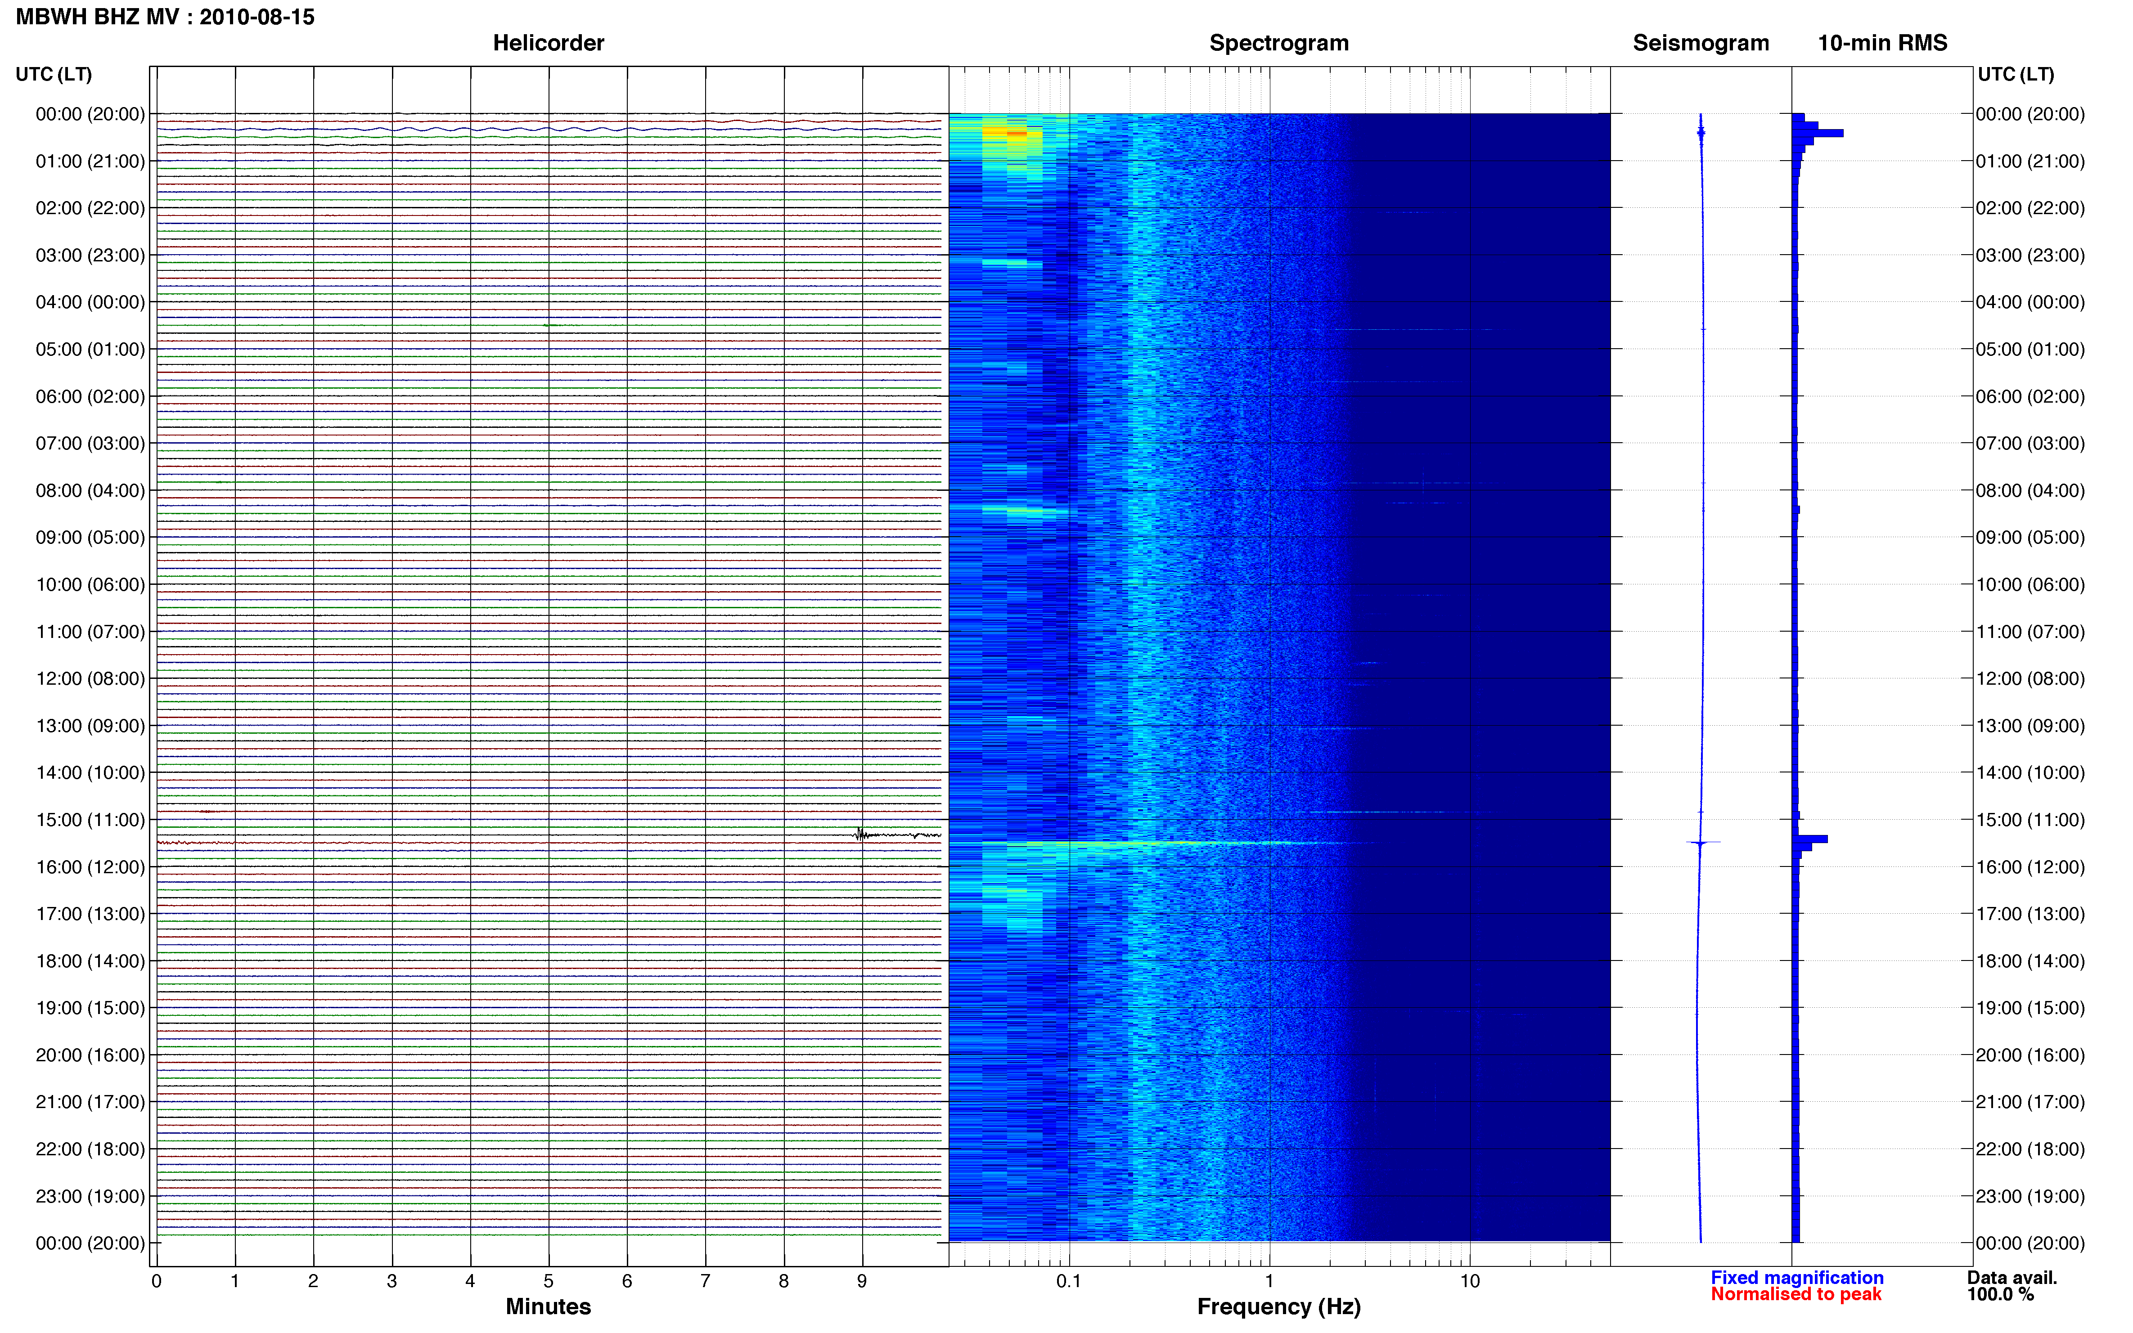Click the 'Normalised to peak' legend text
This screenshot has width=2133, height=1333.
(x=1796, y=1294)
